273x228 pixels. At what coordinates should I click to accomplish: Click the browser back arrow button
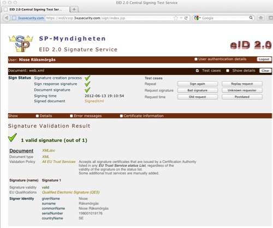click(x=7, y=18)
